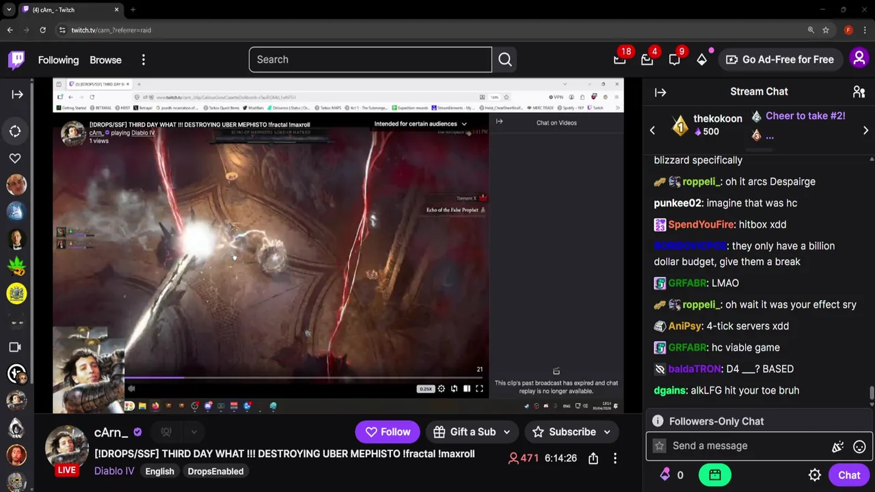Image resolution: width=875 pixels, height=492 pixels.
Task: Open the recommended video camera icon in sidebar
Action: pyautogui.click(x=15, y=347)
